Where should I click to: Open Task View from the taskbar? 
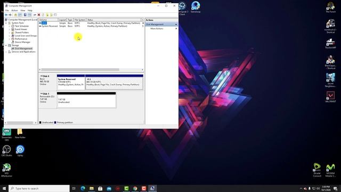pyautogui.click(x=74, y=188)
